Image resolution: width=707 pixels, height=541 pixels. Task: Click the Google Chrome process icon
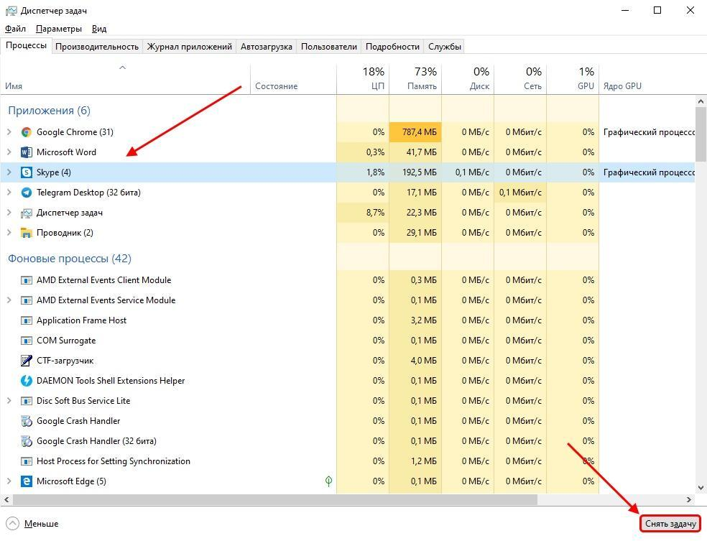27,132
